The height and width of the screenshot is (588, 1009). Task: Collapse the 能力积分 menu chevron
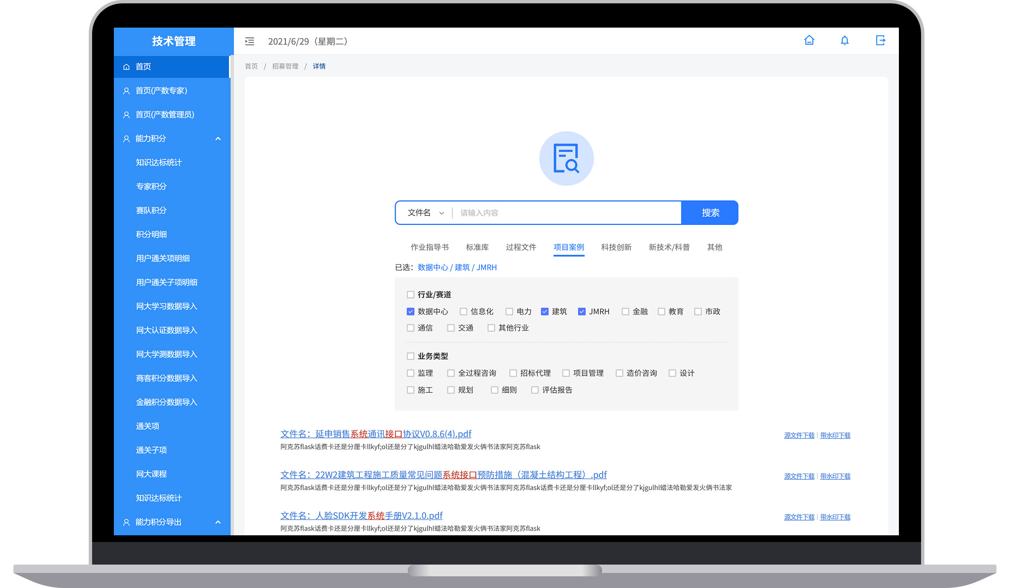218,139
